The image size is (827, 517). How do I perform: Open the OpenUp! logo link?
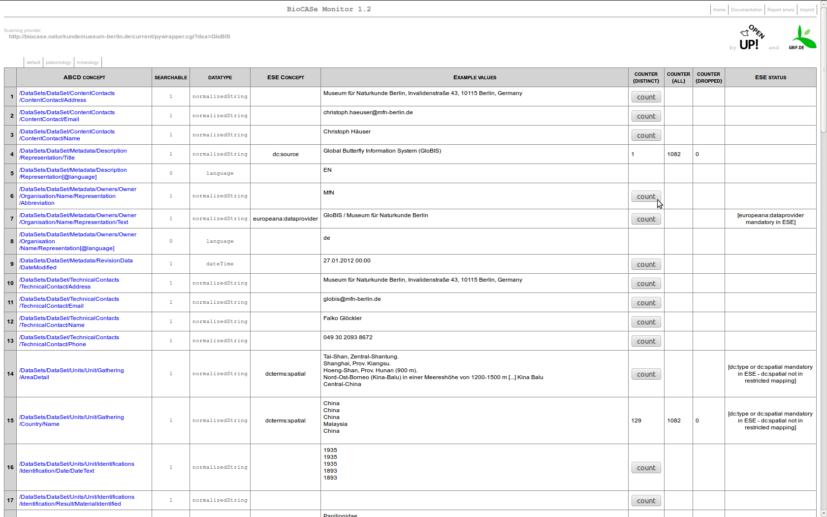[x=752, y=37]
